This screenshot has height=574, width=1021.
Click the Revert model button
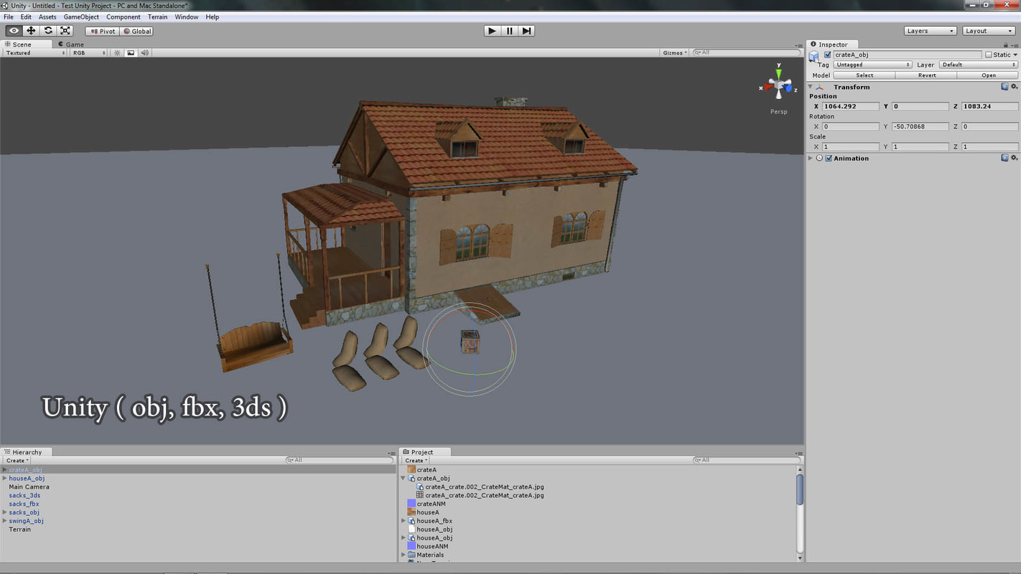click(x=926, y=75)
